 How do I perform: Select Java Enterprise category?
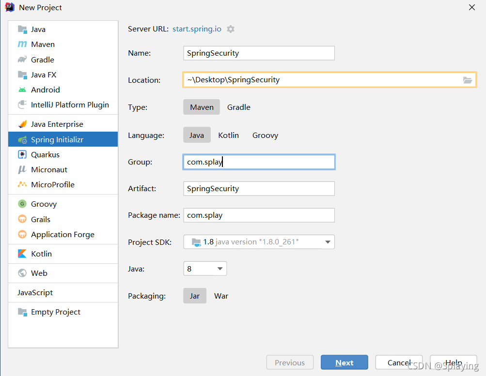(63, 124)
